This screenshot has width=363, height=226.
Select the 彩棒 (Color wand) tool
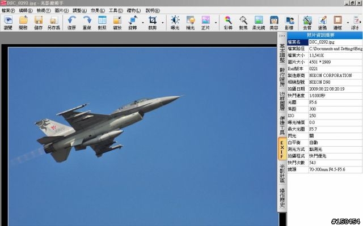[x=228, y=23]
